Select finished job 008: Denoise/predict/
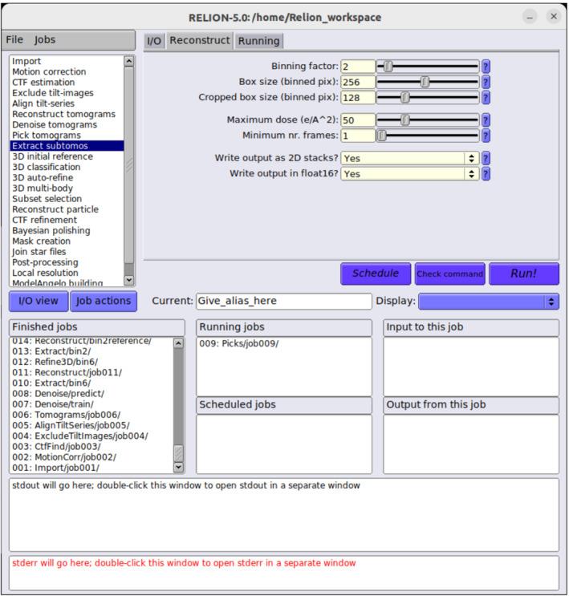 (x=91, y=394)
